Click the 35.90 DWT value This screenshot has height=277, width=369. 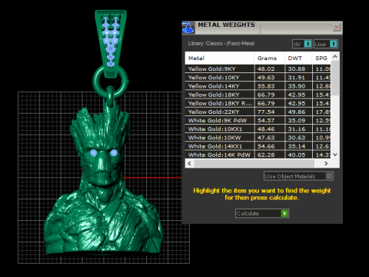pos(297,86)
